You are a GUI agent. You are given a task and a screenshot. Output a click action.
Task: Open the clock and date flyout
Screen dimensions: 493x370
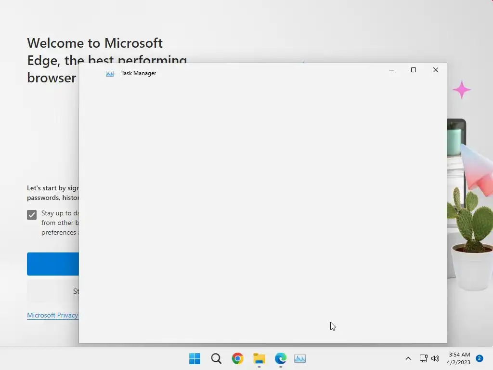(459, 358)
